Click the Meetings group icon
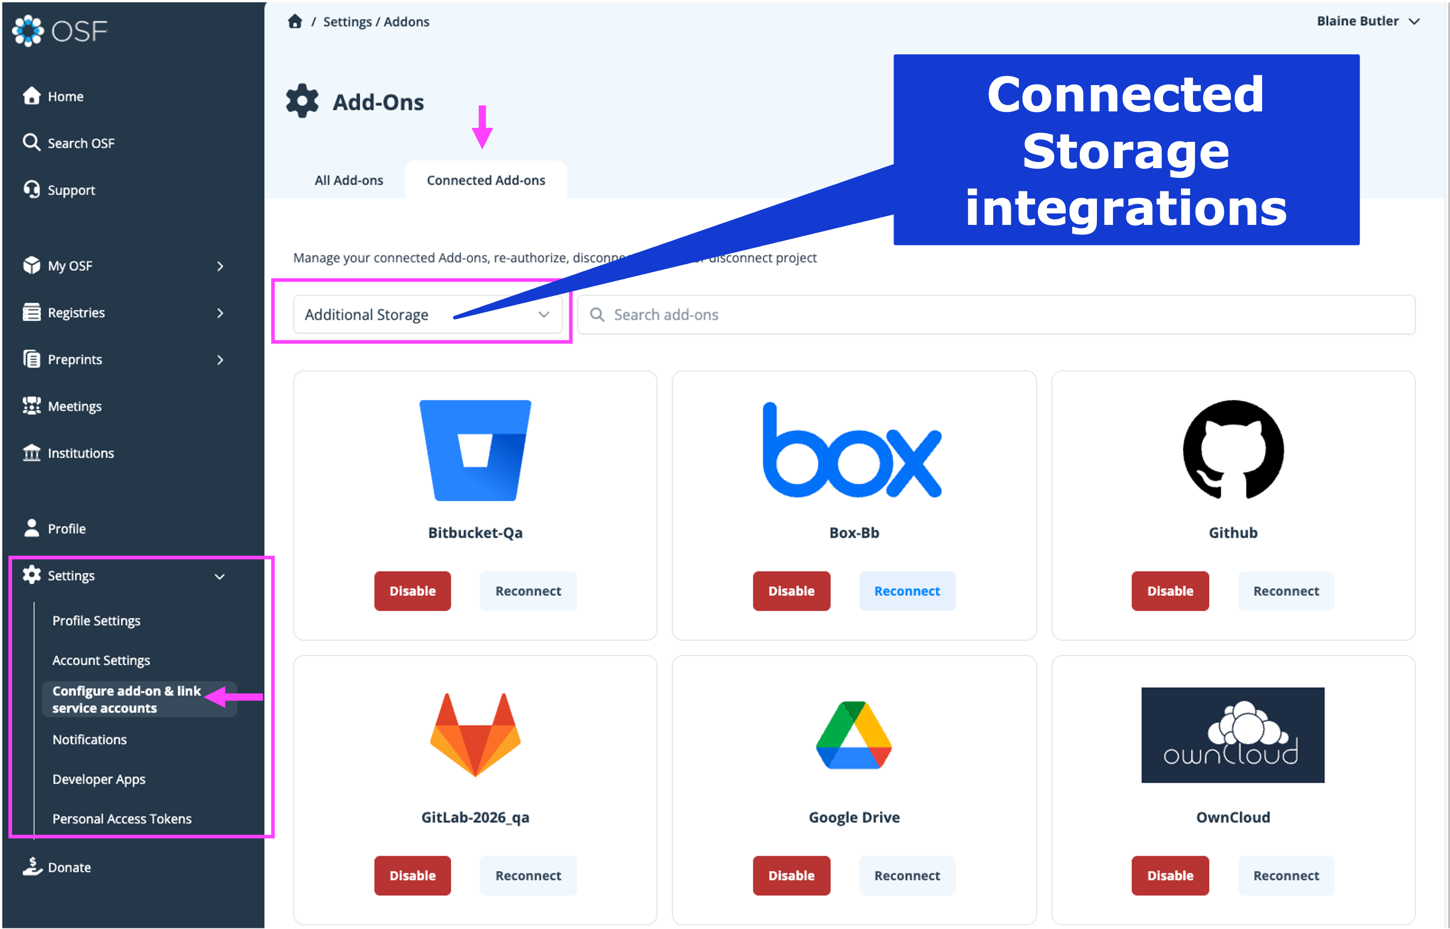 tap(31, 406)
